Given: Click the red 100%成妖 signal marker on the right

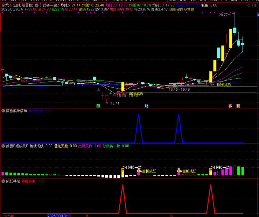Looking at the screenshot, I should click(211, 85).
